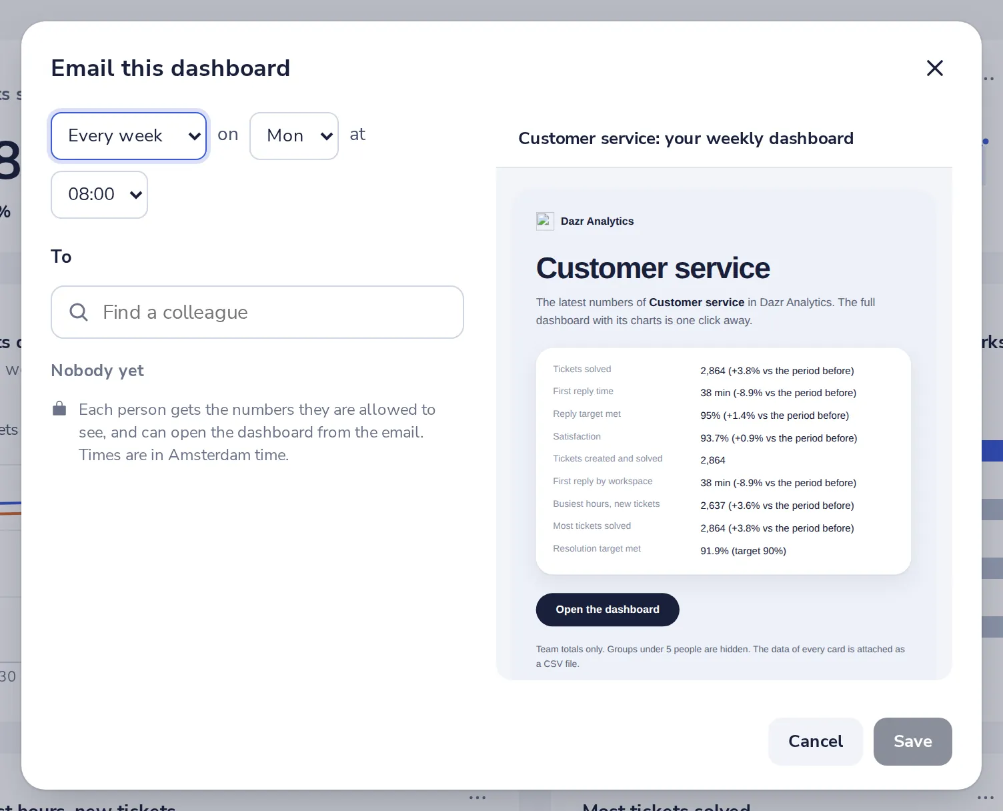
Task: Click the 'Customer service: your weekly dashboard' subject
Action: pos(686,139)
